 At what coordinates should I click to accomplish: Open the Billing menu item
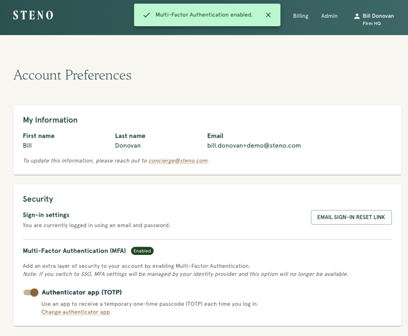(x=301, y=16)
